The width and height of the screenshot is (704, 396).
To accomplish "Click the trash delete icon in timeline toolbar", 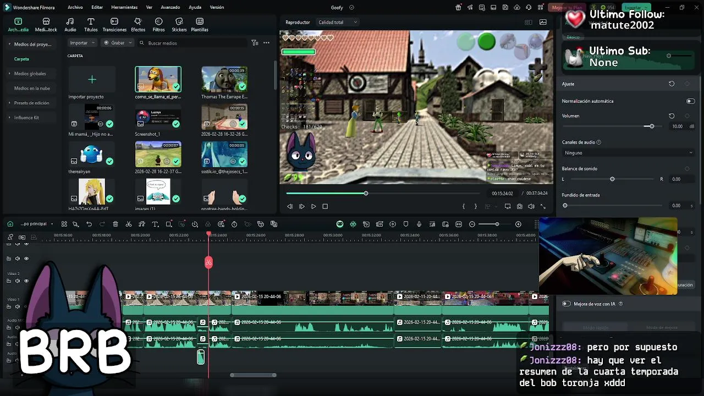I will (116, 224).
